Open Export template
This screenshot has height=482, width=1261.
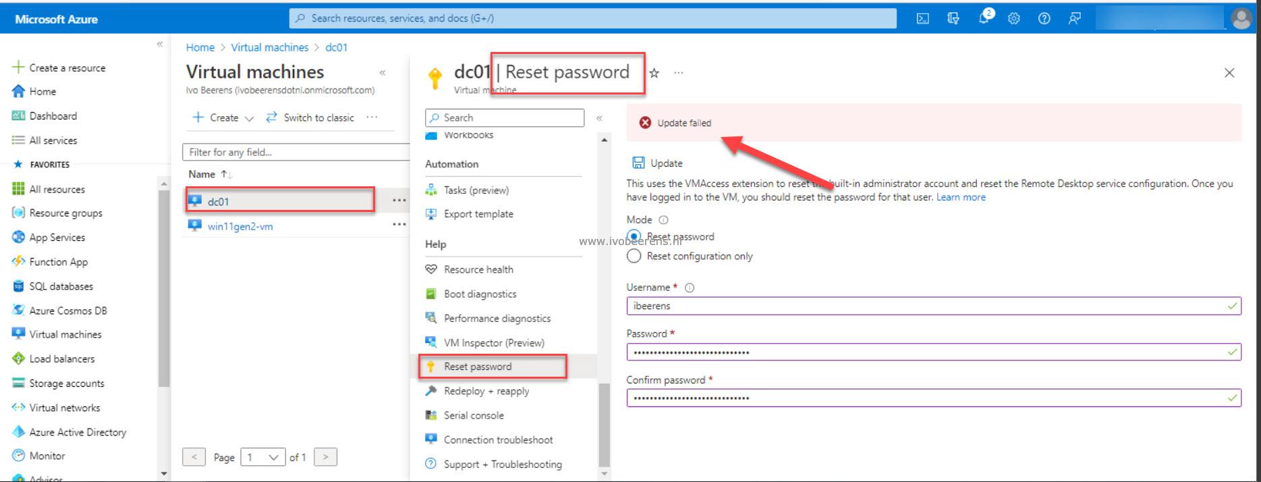point(478,214)
